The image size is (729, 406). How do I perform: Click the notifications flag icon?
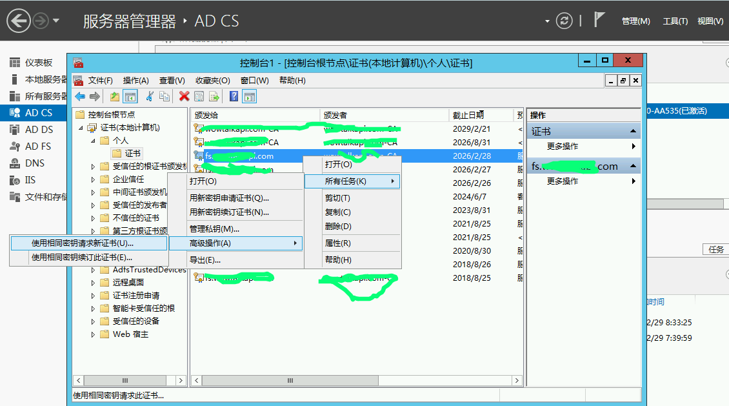click(x=599, y=20)
